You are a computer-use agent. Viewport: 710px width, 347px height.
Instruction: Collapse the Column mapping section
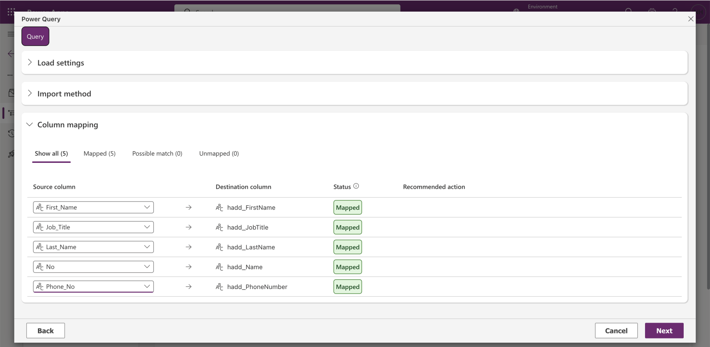[x=30, y=125]
